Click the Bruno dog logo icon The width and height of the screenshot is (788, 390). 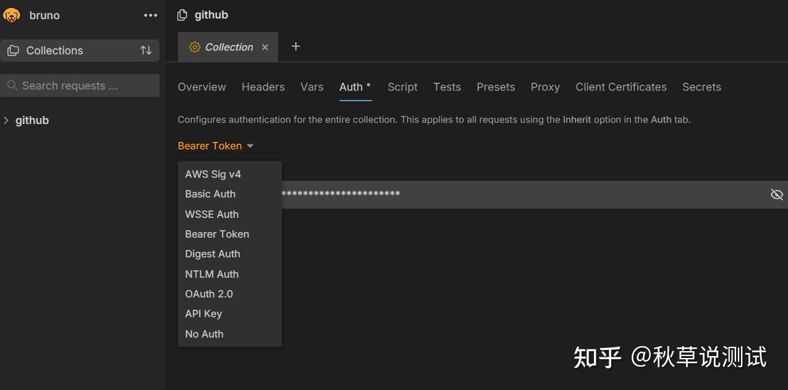coord(12,15)
